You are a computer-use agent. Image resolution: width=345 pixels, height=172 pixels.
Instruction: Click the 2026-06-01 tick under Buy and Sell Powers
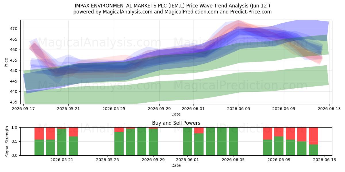187,160
